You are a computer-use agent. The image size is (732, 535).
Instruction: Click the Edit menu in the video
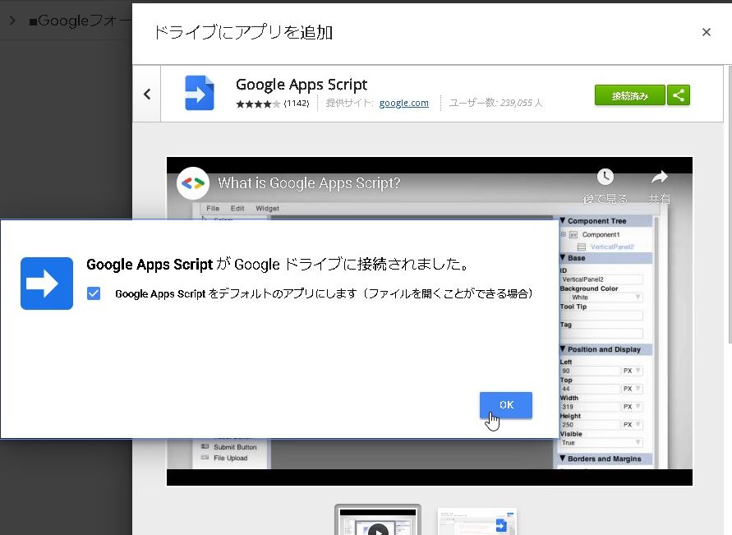pyautogui.click(x=237, y=209)
